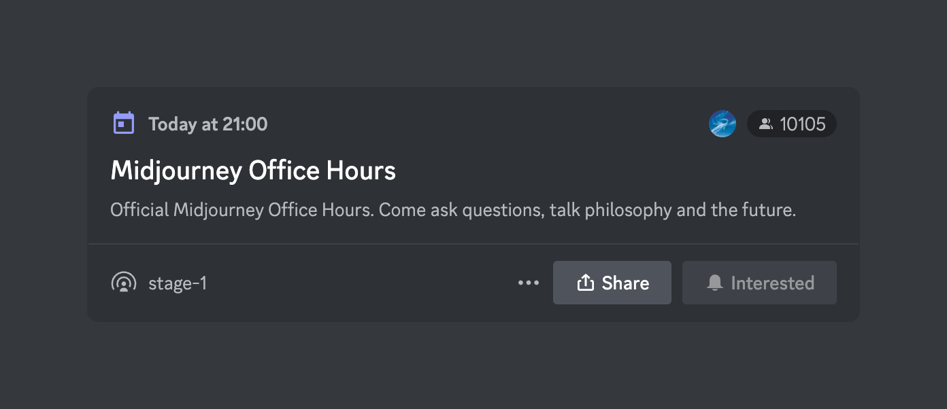Click the broadcast person icon in the footer
The image size is (947, 409).
[124, 283]
